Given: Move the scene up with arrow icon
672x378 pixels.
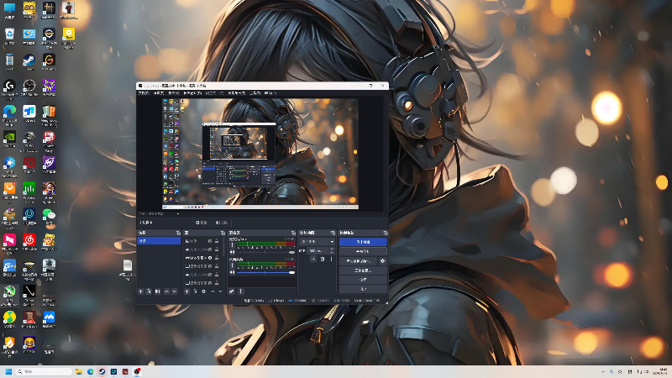Looking at the screenshot, I should tap(166, 291).
